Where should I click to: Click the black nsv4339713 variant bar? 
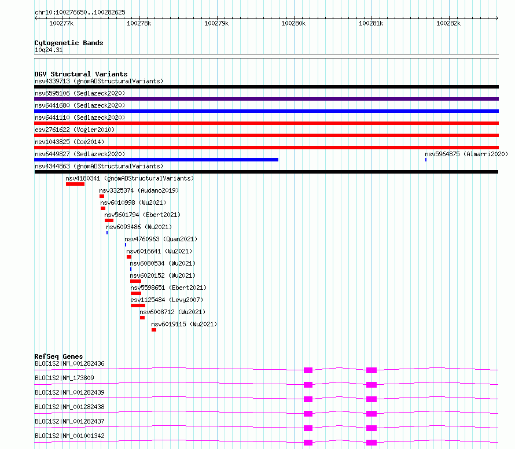pyautogui.click(x=266, y=87)
